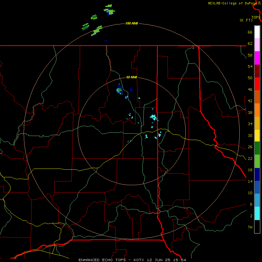Select the bright red legend swatch
Screen dimensions: 262x262
coord(257,84)
